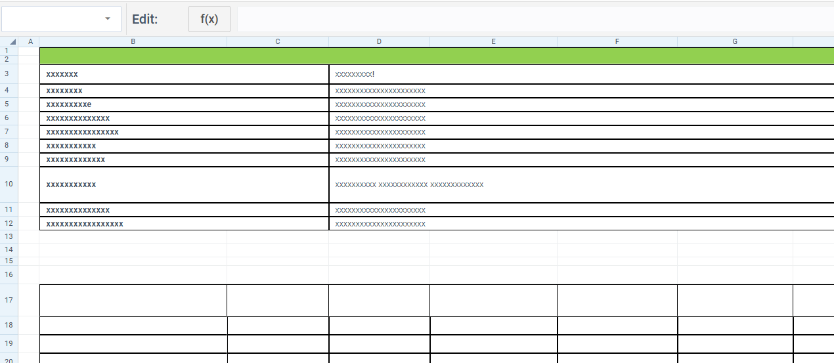Click inside the cell name box field
Image resolution: width=834 pixels, height=363 pixels.
click(51, 19)
